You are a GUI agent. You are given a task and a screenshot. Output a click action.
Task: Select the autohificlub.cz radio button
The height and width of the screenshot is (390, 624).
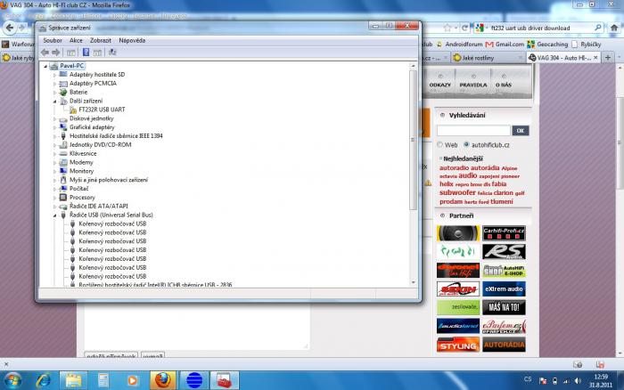pyautogui.click(x=466, y=144)
